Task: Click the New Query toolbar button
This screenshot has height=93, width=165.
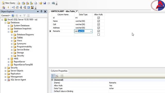Action: click(x=9, y=3)
